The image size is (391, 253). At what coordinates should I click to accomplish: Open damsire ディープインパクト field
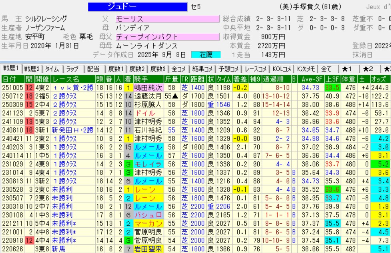(x=167, y=36)
